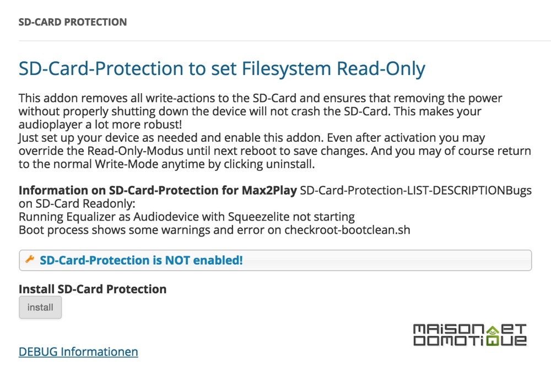Select the SD-CARD PROTECTION section header
Screen dimensions: 551x365
pyautogui.click(x=73, y=22)
